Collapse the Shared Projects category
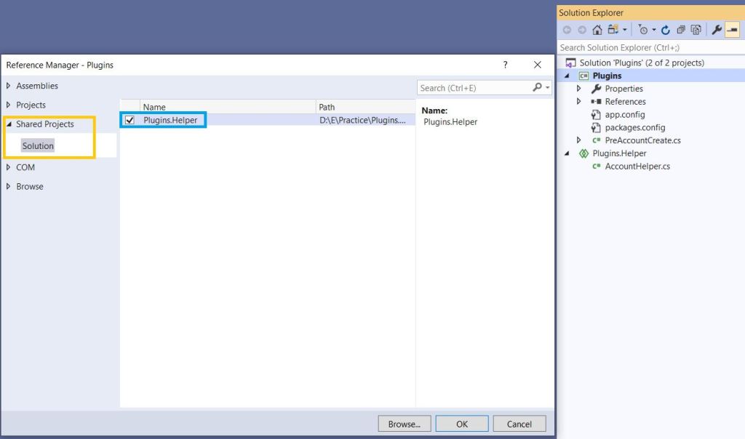Screen dimensions: 745x439 pyautogui.click(x=9, y=124)
